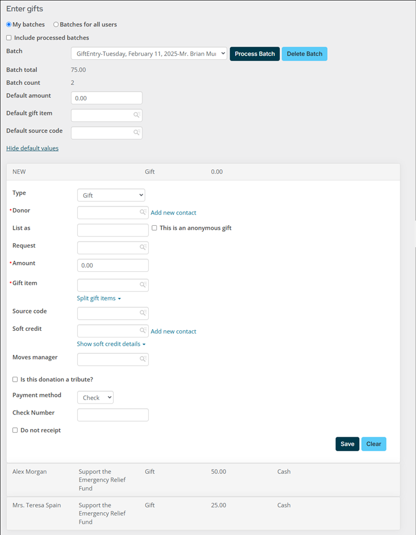Click the Donor search lookup icon
Viewport: 416px width, 535px height.
tap(143, 212)
